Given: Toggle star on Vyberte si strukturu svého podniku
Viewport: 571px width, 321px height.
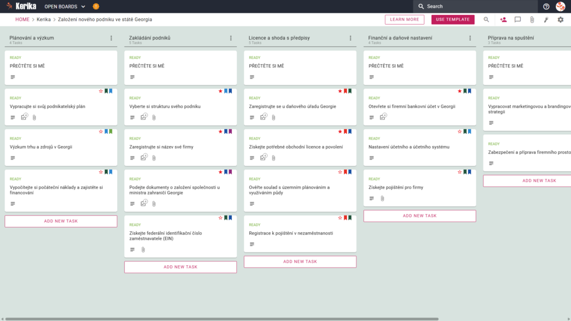Looking at the screenshot, I should (x=220, y=91).
